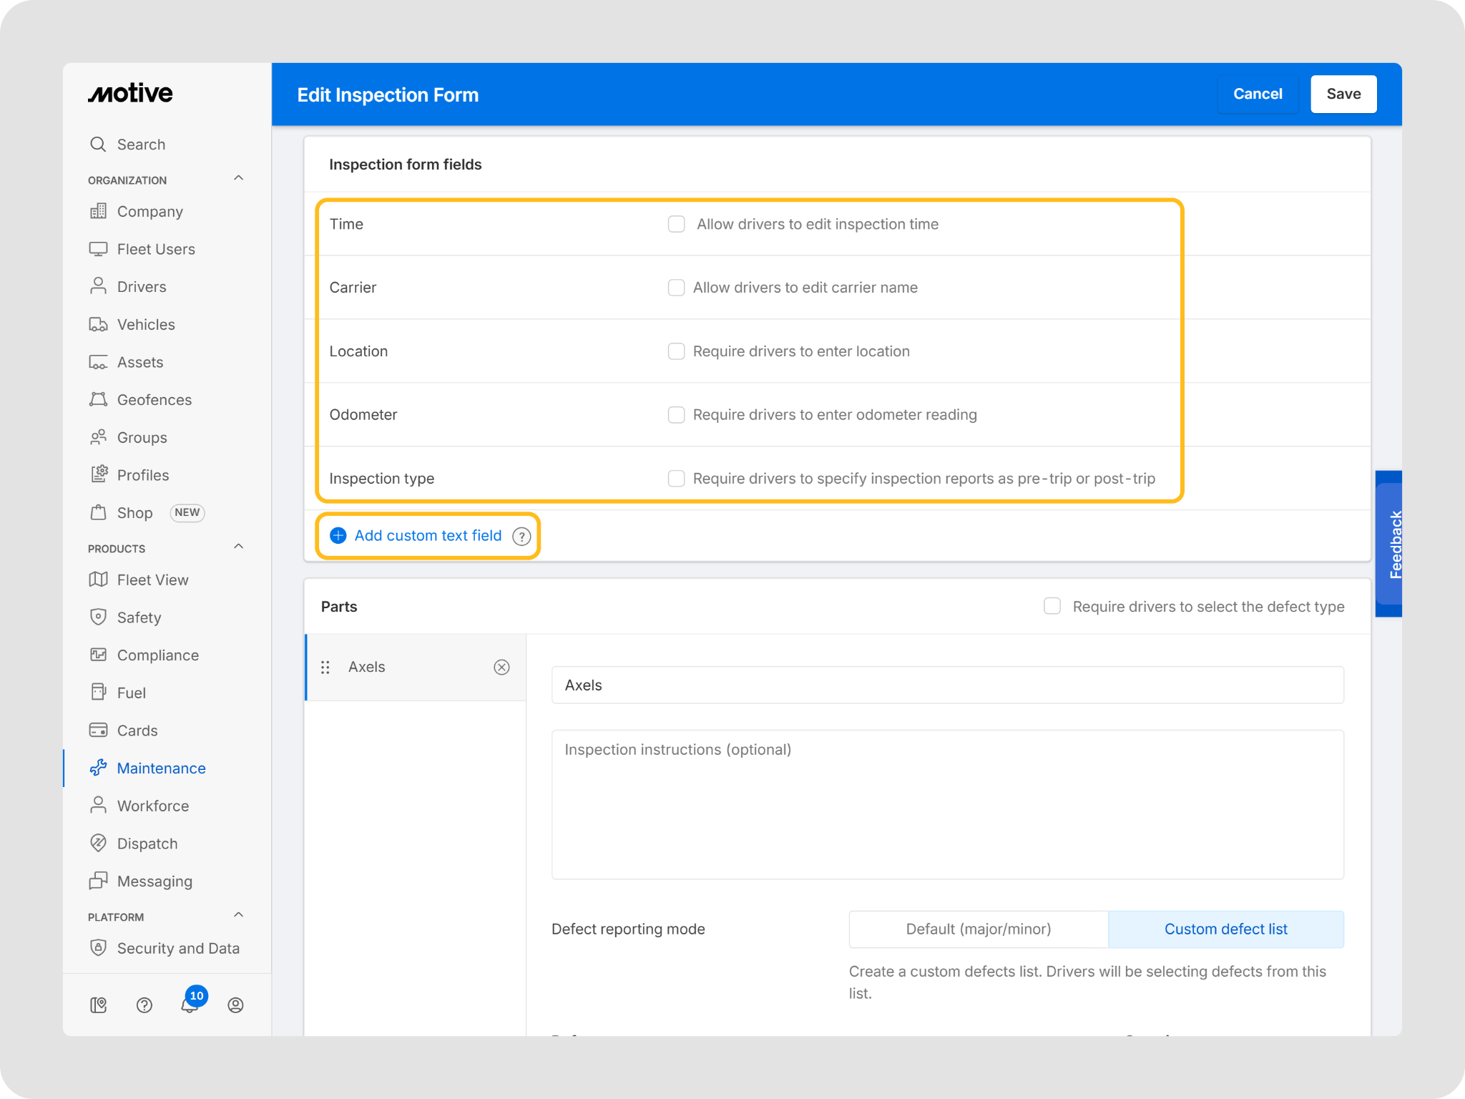Screen dimensions: 1465x1099
Task: Open Maintenance in the sidebar
Action: [x=161, y=768]
